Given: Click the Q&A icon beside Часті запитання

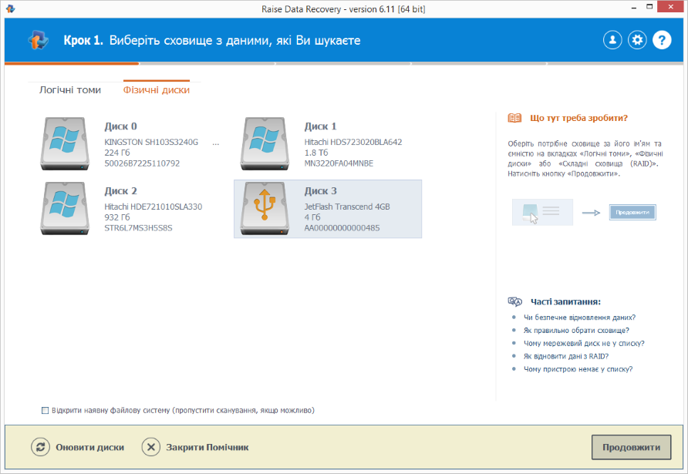Looking at the screenshot, I should pyautogui.click(x=515, y=301).
